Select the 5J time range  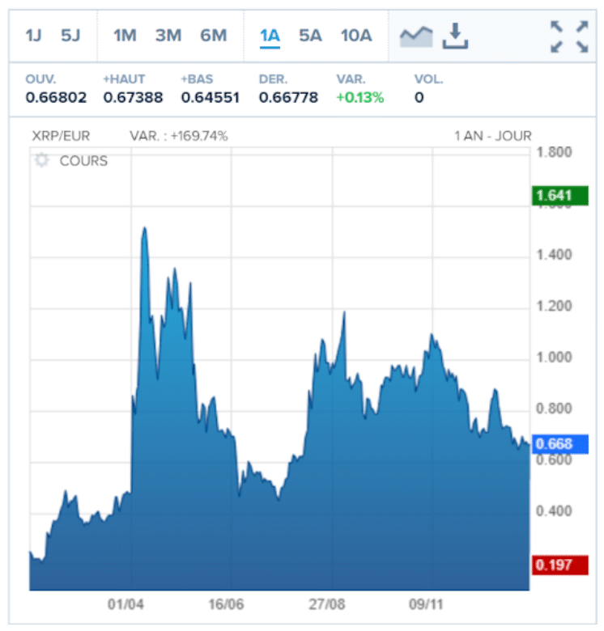70,36
